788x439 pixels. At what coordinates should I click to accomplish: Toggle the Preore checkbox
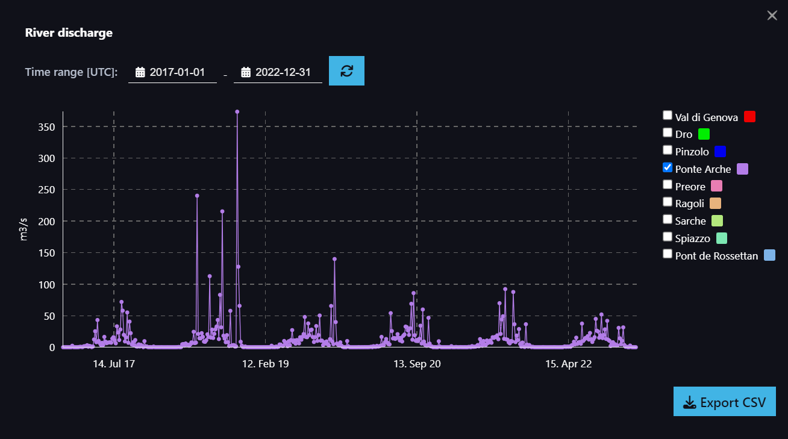(668, 184)
